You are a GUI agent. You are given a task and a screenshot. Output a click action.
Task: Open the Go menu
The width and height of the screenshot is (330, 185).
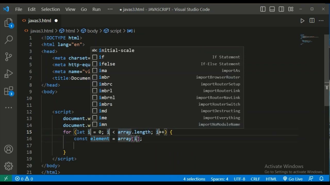pyautogui.click(x=84, y=9)
